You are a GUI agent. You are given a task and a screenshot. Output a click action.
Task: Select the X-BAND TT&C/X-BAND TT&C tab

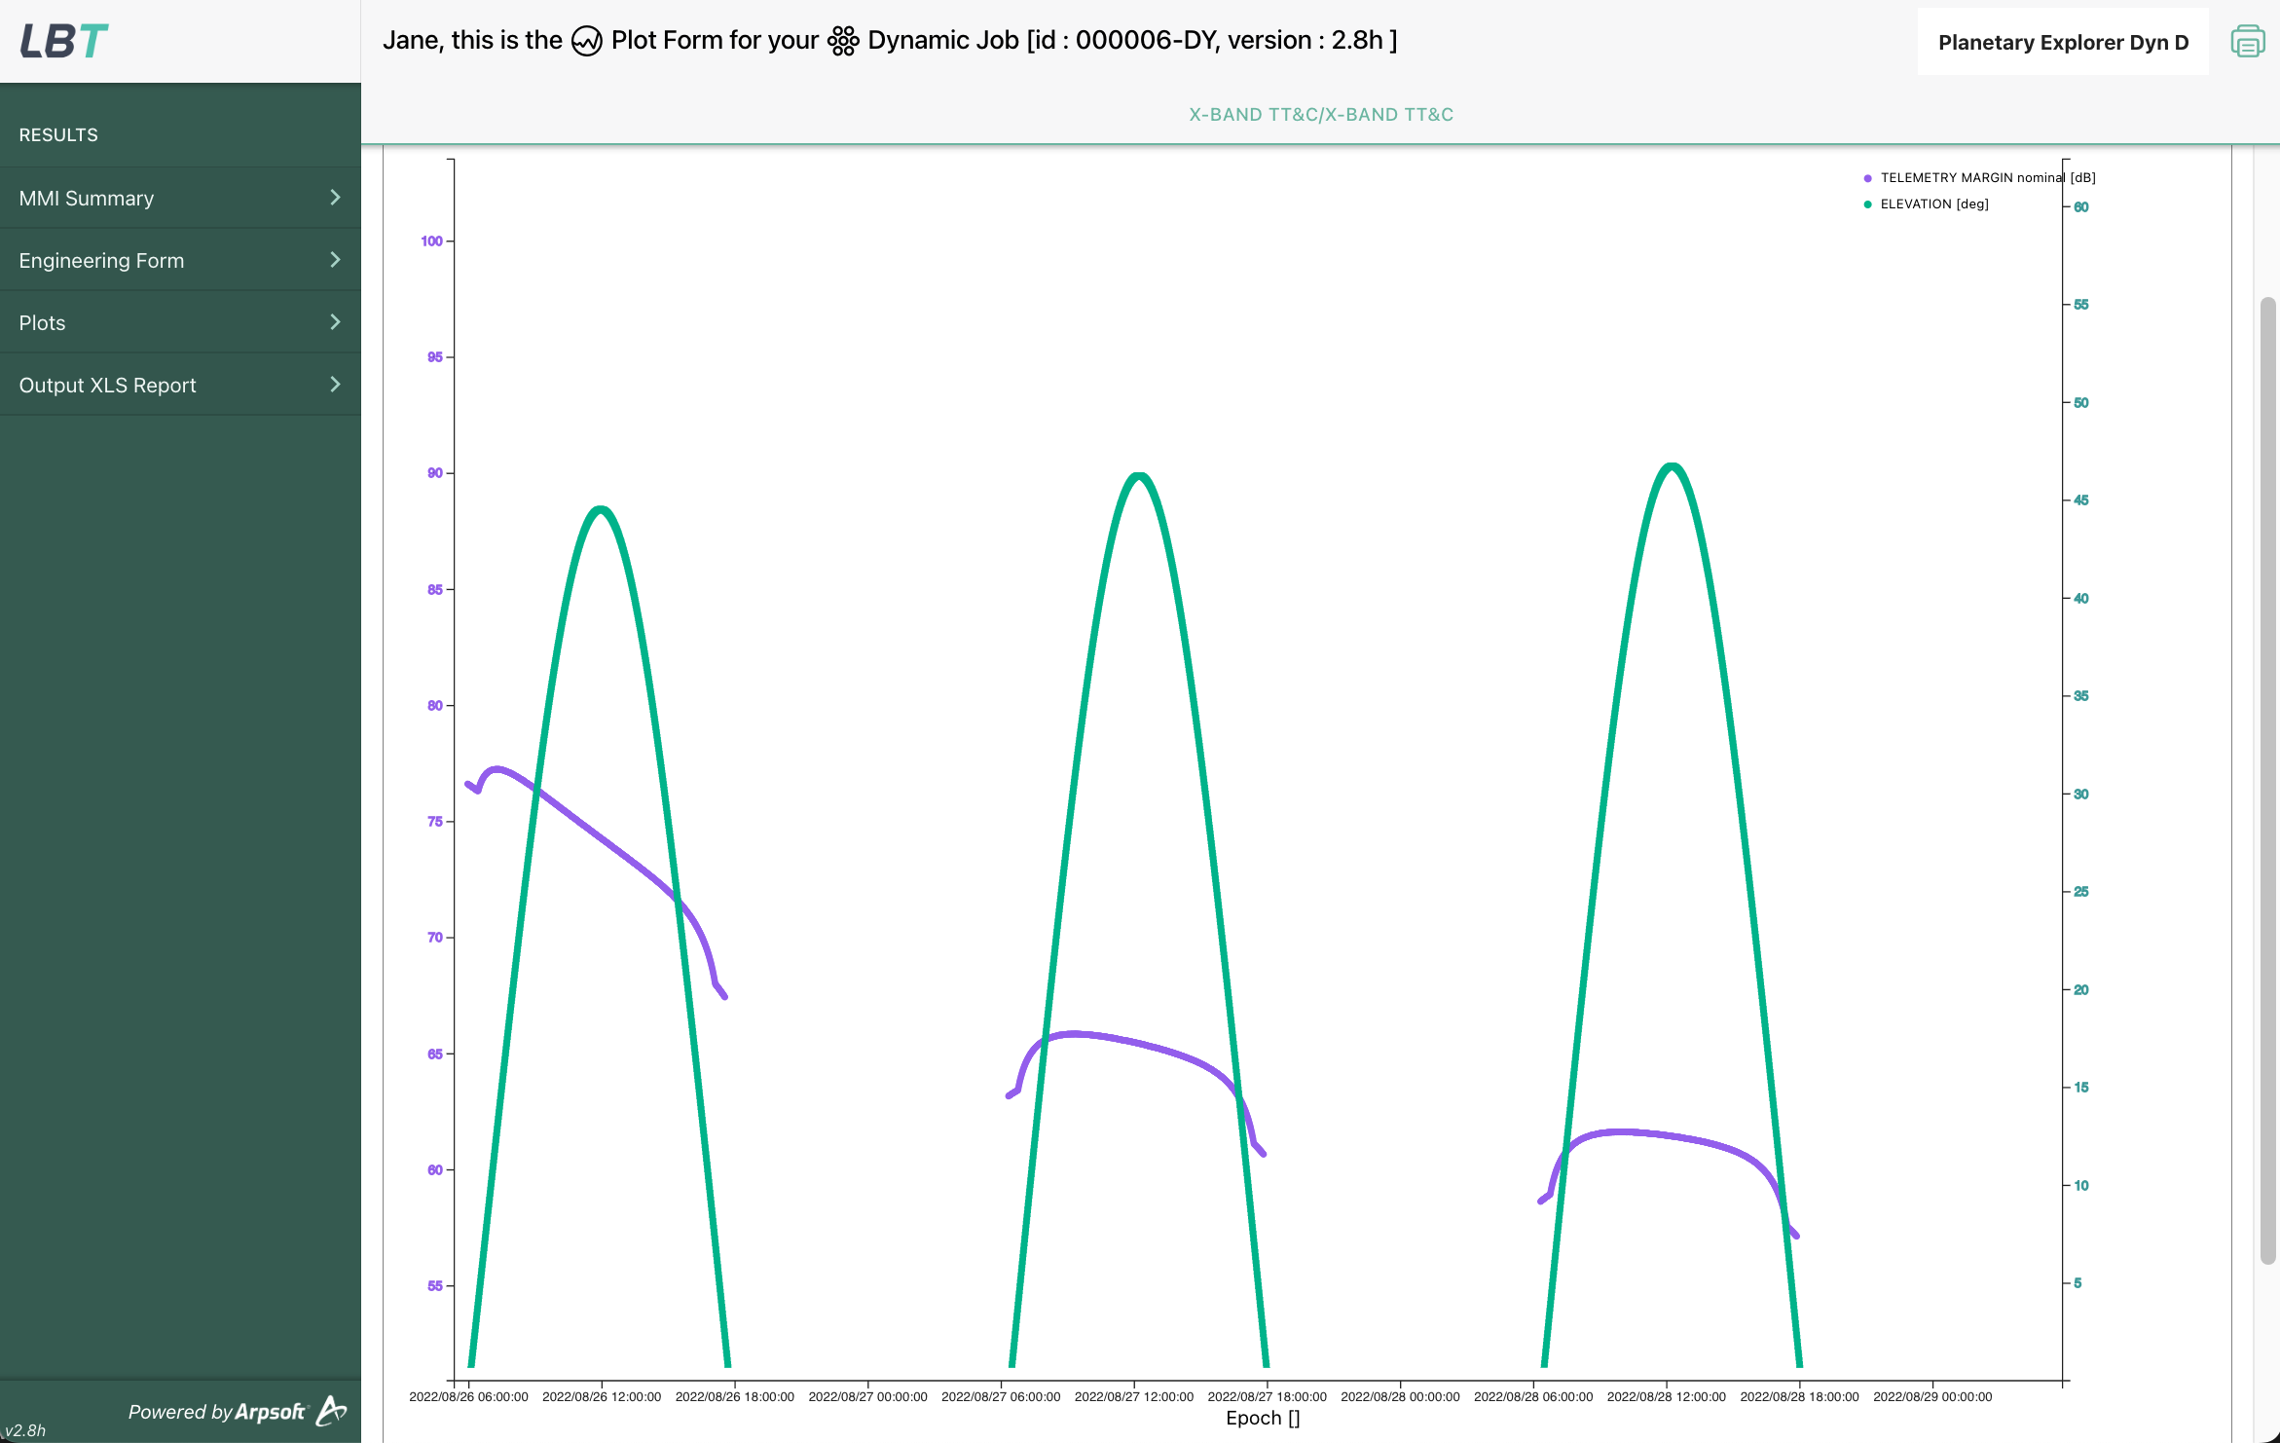1320,114
